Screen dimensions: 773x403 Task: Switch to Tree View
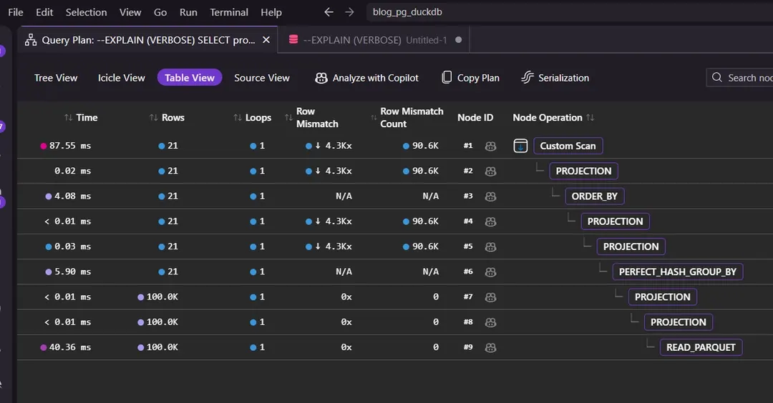56,78
